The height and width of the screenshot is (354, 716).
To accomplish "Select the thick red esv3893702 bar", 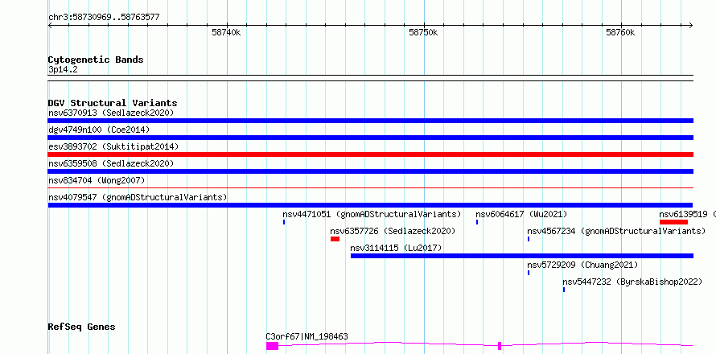I will (x=371, y=154).
